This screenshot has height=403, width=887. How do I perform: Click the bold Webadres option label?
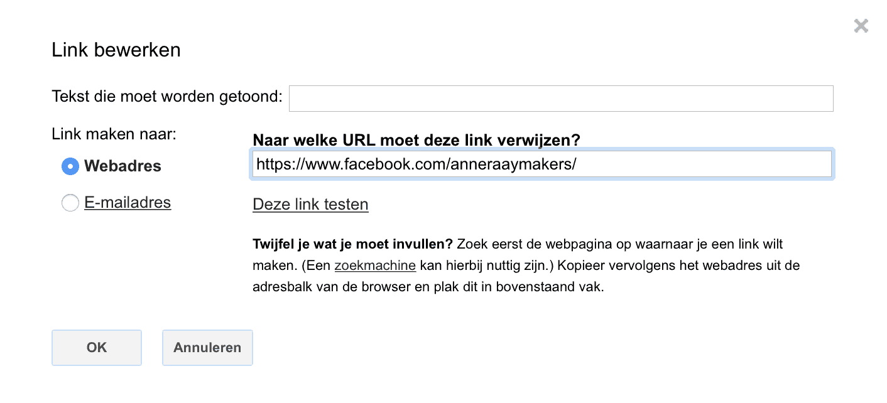(122, 166)
